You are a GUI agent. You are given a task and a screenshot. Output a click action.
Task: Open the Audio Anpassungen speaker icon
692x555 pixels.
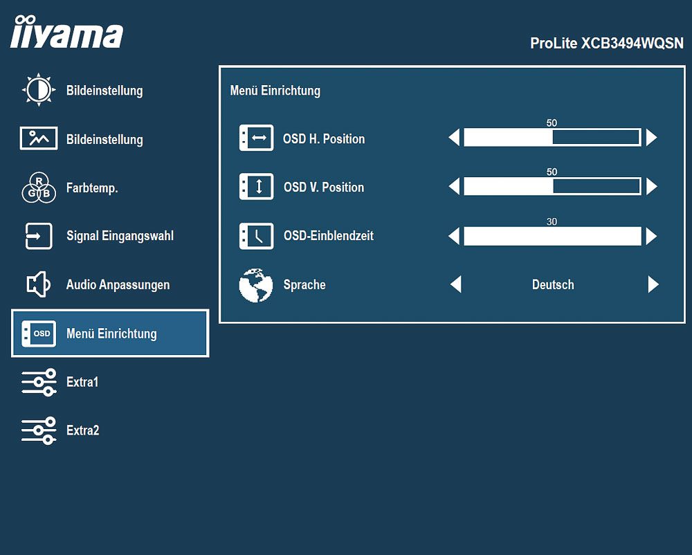(x=38, y=284)
